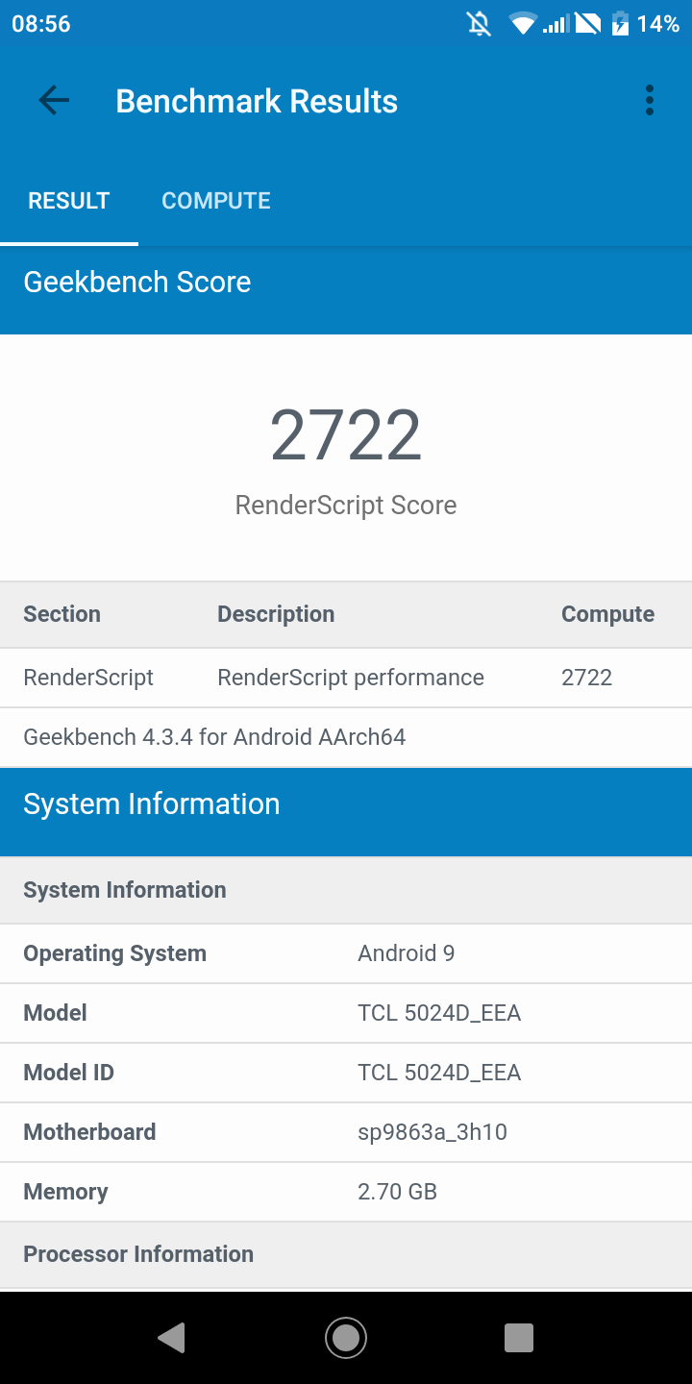The width and height of the screenshot is (692, 1384).
Task: Tap the Android recent apps button
Action: click(519, 1338)
